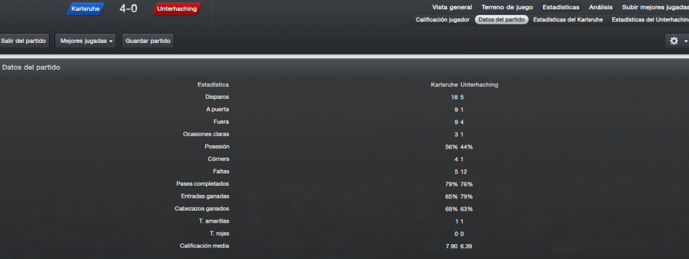Switch to Vista general tab
The width and height of the screenshot is (689, 259).
pos(451,7)
